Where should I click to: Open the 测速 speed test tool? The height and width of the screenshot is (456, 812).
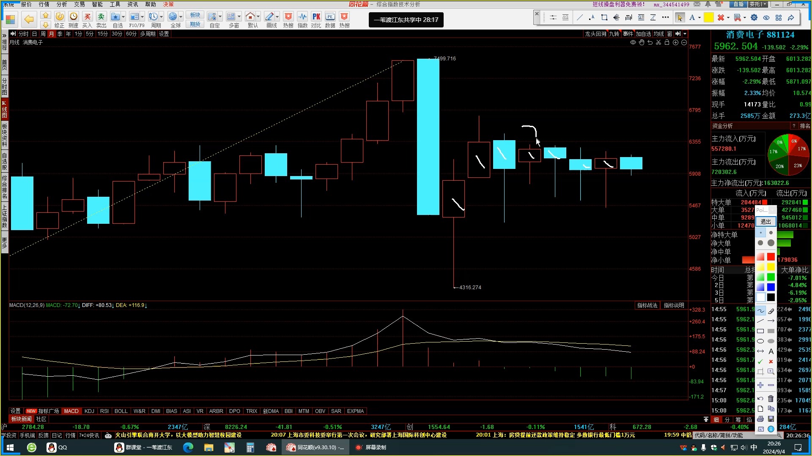tap(74, 19)
